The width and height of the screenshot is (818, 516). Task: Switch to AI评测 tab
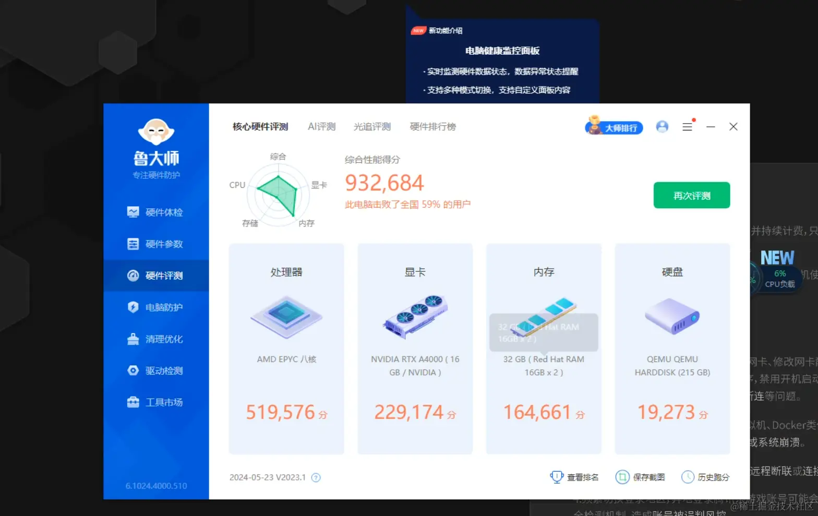321,127
